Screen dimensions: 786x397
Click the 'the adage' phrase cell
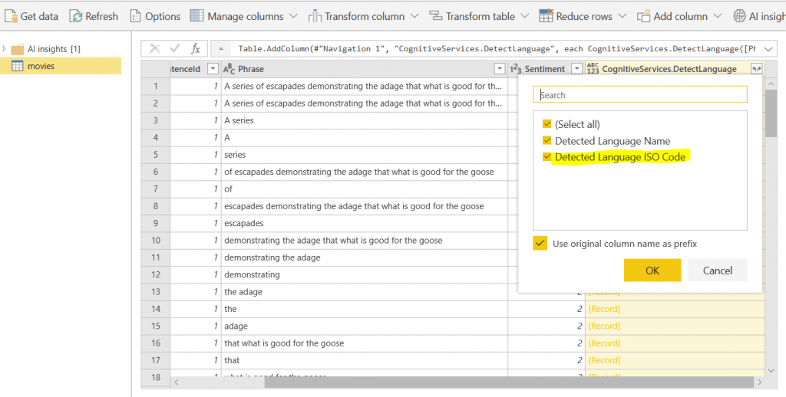[x=365, y=292]
